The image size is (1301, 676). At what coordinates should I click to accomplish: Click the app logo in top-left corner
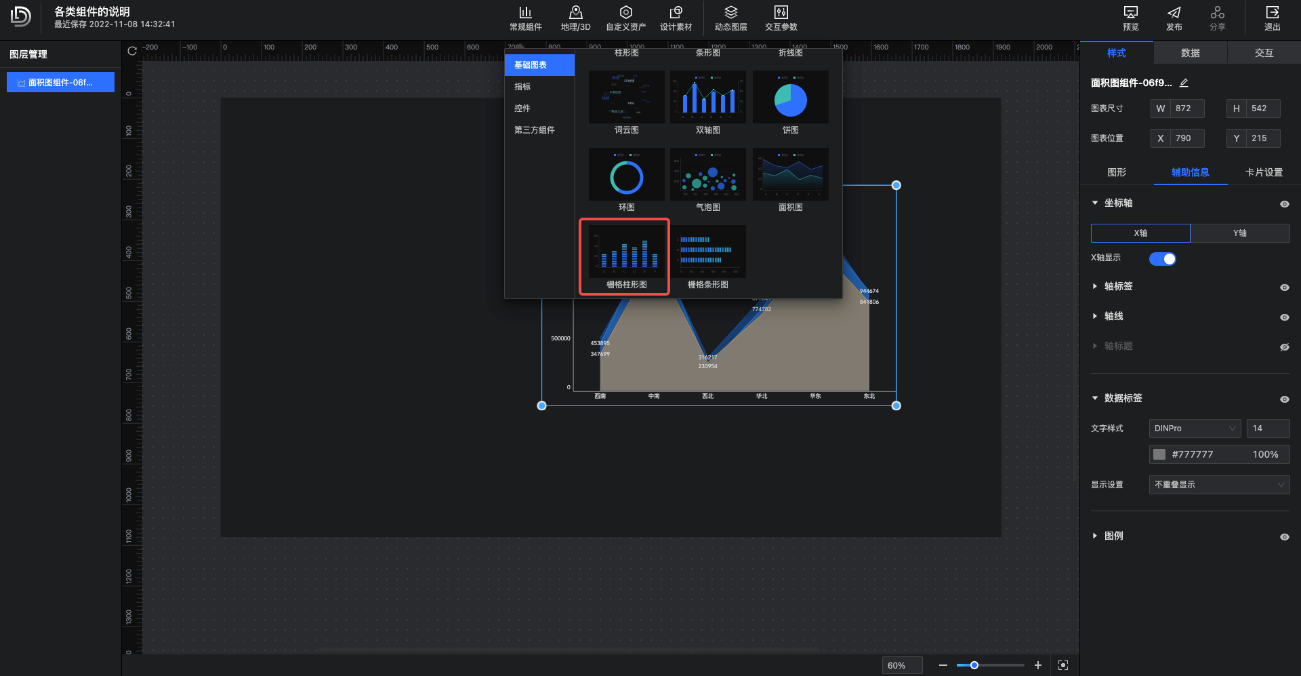coord(21,16)
